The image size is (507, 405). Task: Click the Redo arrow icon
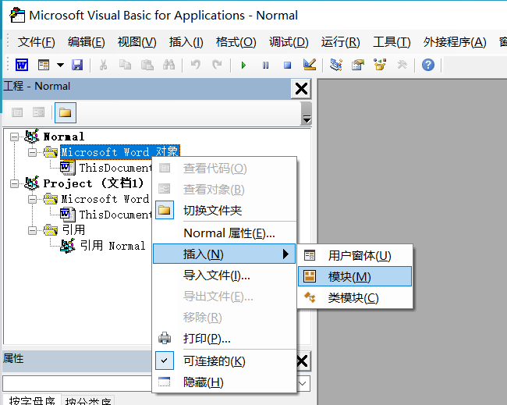tap(217, 65)
